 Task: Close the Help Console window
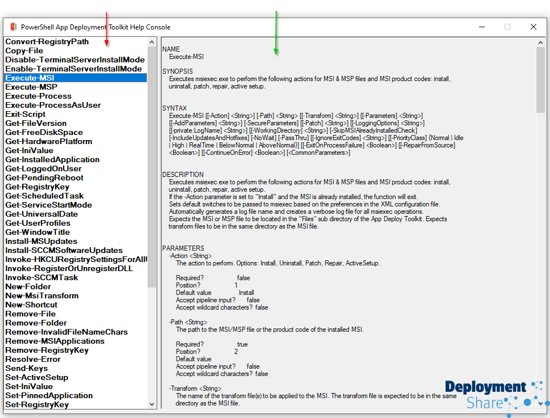(533, 27)
